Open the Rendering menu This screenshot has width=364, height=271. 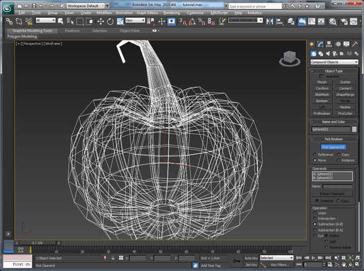pyautogui.click(x=172, y=12)
